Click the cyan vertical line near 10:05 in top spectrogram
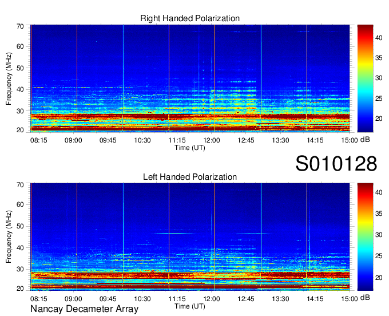The image size is (389, 316). pyautogui.click(x=123, y=78)
